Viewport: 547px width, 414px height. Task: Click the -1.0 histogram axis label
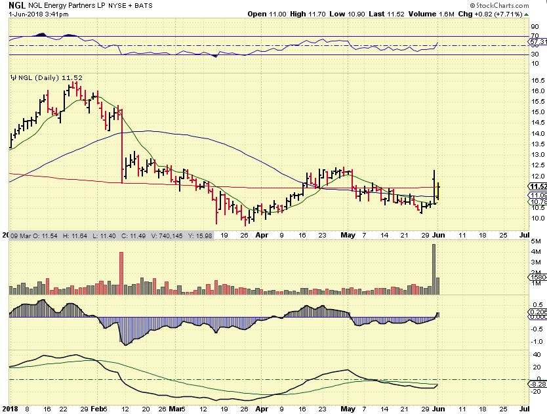(x=537, y=341)
